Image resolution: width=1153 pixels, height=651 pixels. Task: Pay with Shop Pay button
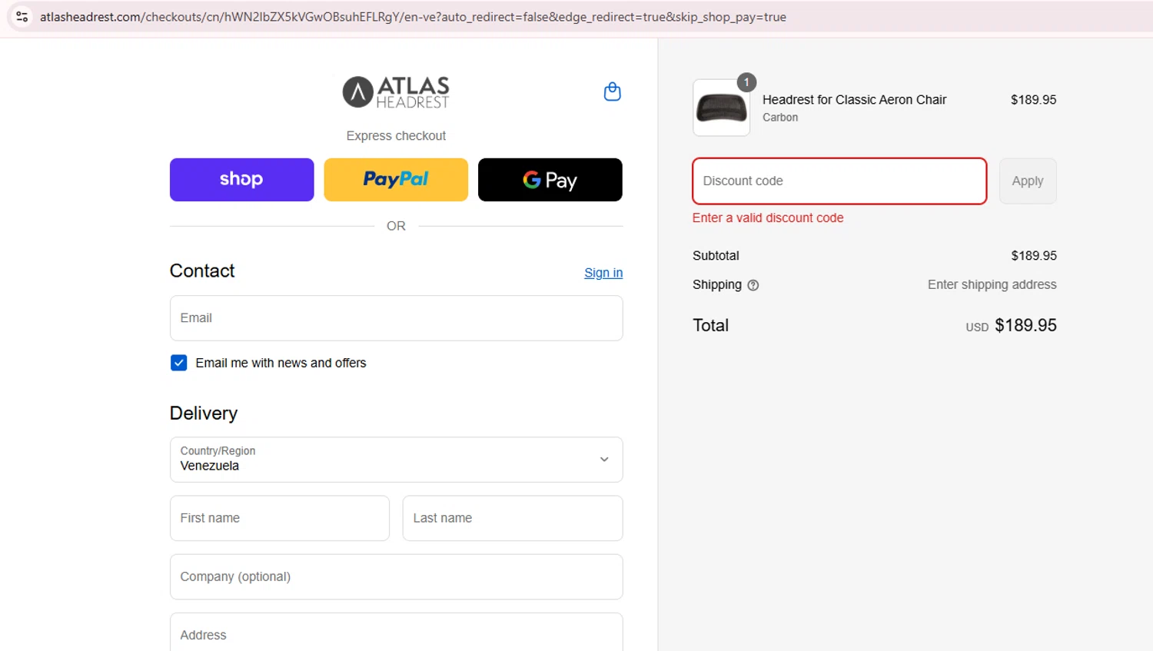click(241, 180)
